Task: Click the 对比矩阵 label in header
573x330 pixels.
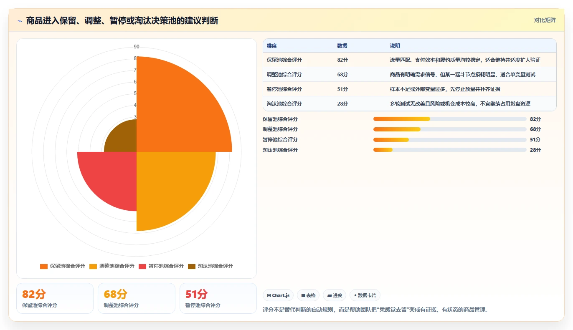Action: pos(545,20)
